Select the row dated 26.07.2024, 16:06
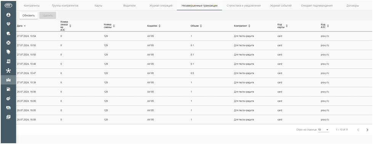Screen dimensions: 373x144 click(x=194, y=92)
